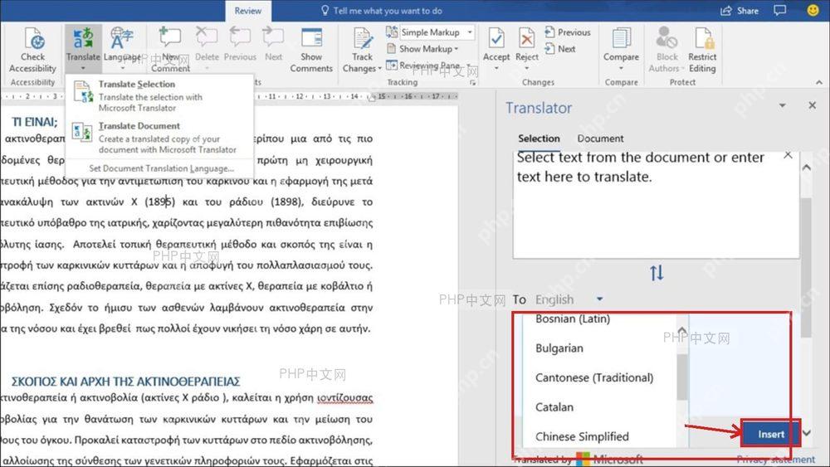Open the comments speech bubble icon
Viewport: 830px width, 467px height.
click(x=779, y=11)
